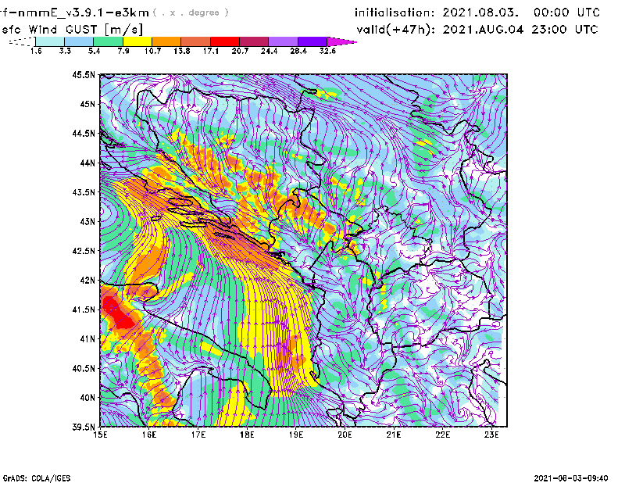The image size is (625, 483).
Task: Click the 41N latitude axis label
Action: (x=87, y=339)
